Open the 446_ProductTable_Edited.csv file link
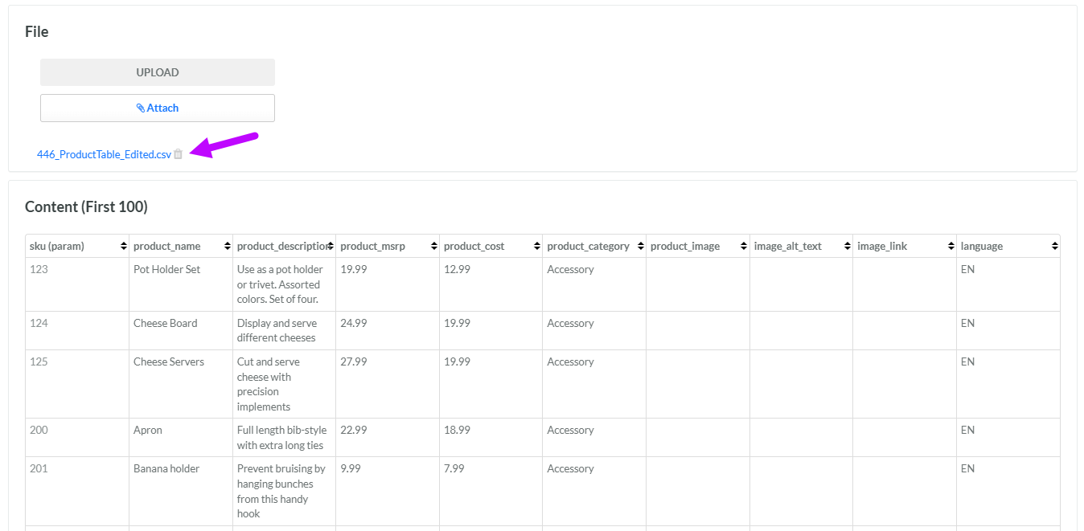The width and height of the screenshot is (1084, 531). click(104, 154)
